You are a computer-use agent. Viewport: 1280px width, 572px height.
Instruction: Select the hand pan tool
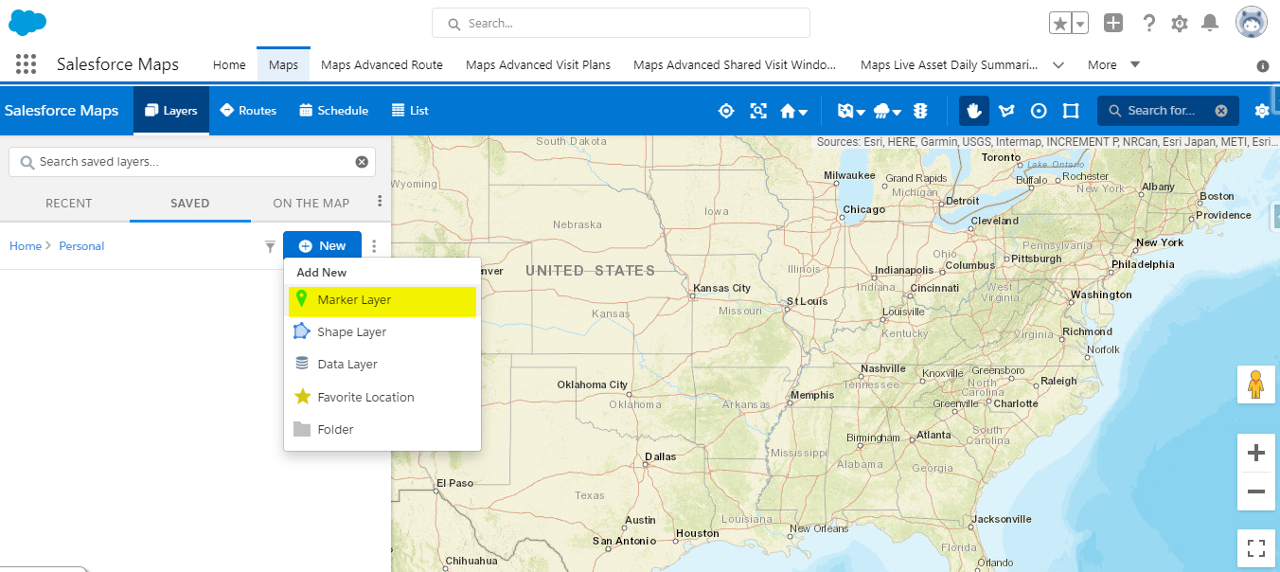coord(974,111)
